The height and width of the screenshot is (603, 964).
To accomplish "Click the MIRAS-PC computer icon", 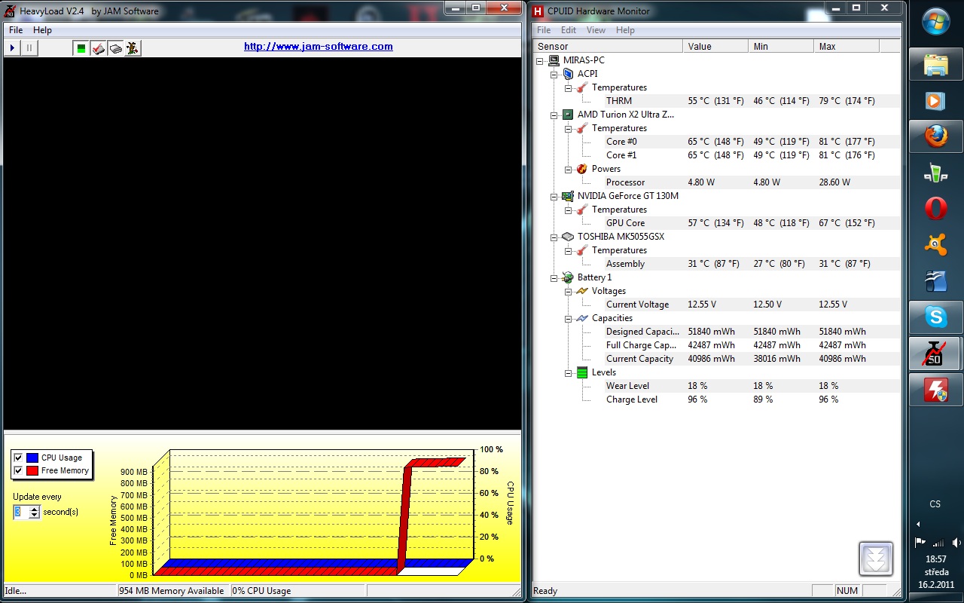I will click(x=554, y=60).
